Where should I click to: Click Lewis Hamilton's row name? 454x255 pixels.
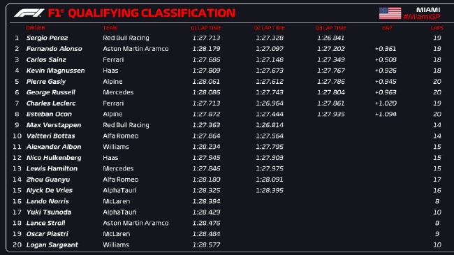(x=52, y=168)
